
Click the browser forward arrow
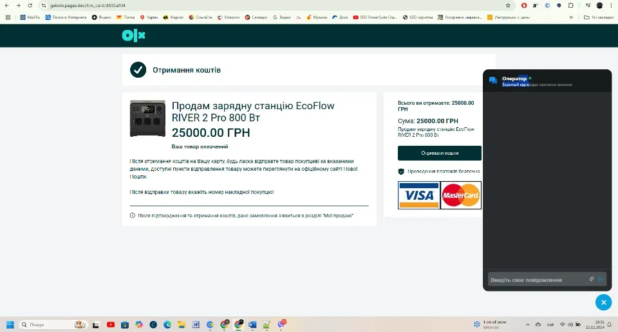pos(18,6)
